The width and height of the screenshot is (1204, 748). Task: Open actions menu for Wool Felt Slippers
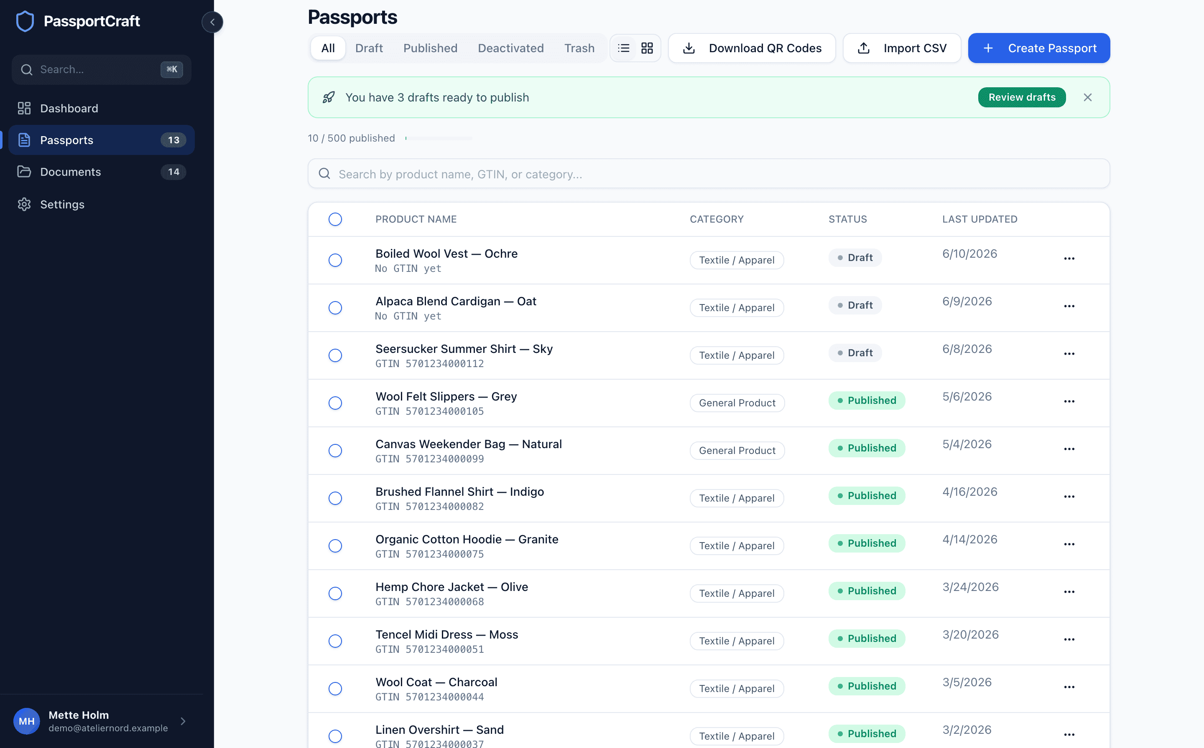click(1069, 401)
